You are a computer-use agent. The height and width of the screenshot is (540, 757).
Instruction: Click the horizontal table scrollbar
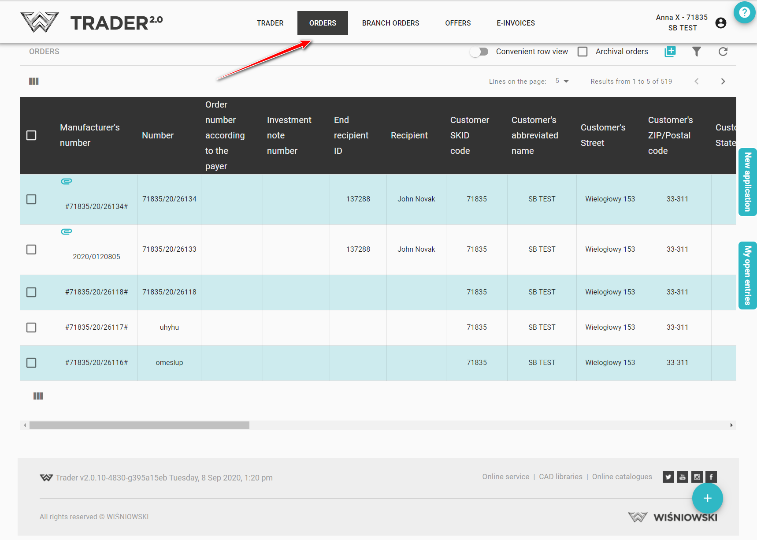click(x=139, y=425)
